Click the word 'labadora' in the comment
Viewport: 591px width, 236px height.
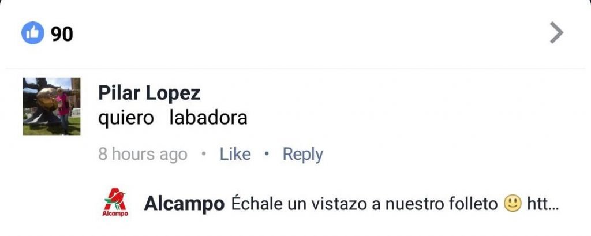208,118
